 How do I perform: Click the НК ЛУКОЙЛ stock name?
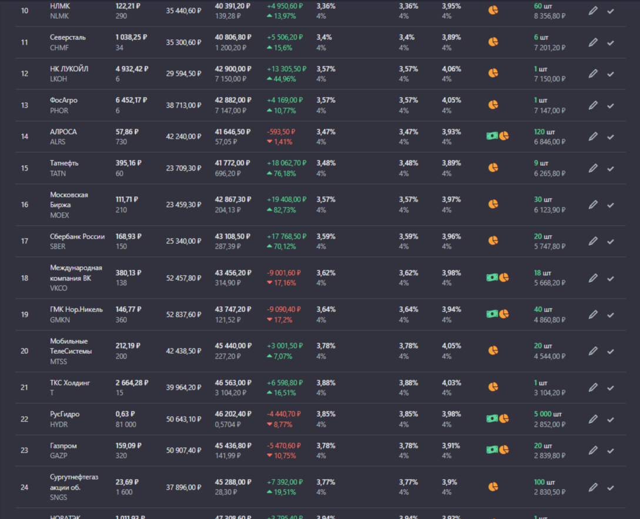pos(69,69)
